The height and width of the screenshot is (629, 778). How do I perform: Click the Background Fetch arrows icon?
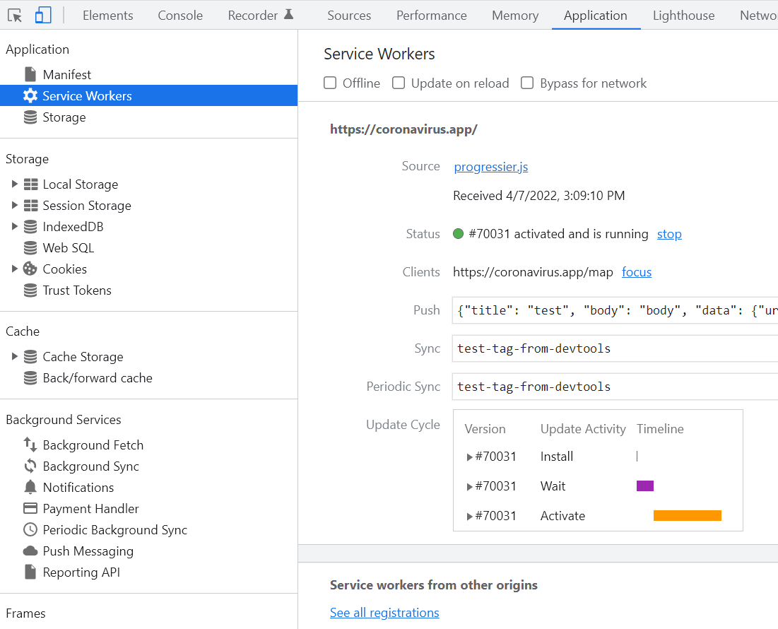click(x=30, y=445)
